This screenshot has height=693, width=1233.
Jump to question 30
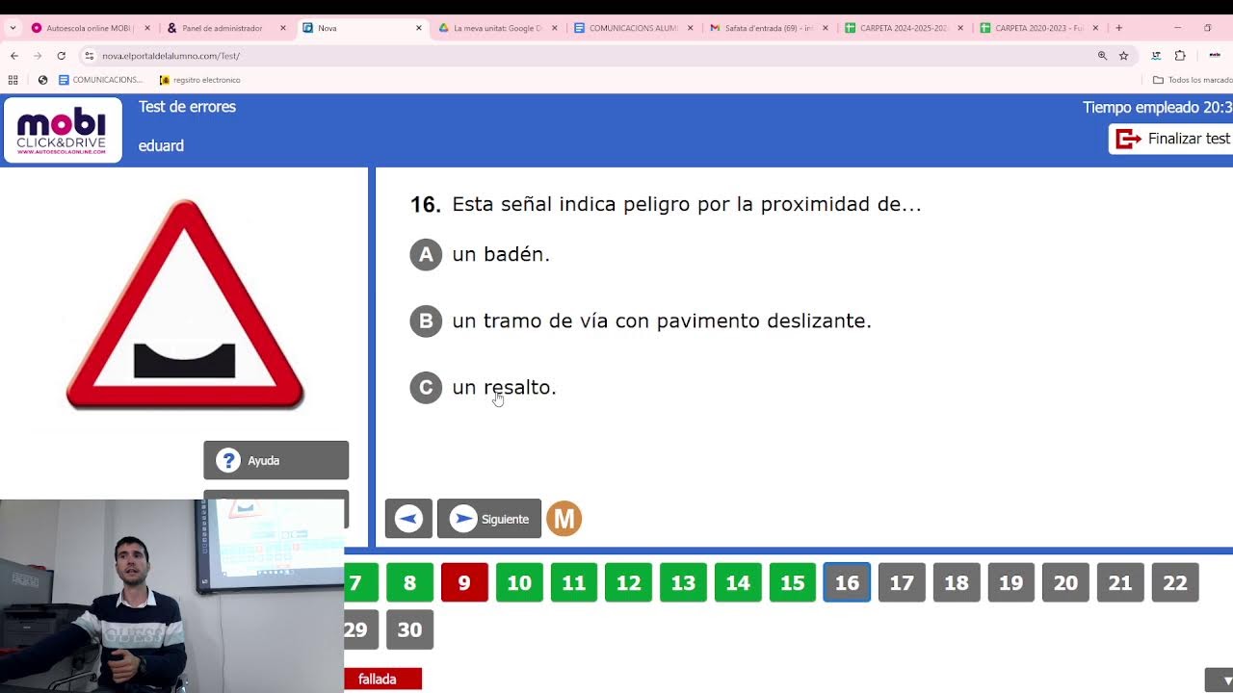click(x=409, y=629)
